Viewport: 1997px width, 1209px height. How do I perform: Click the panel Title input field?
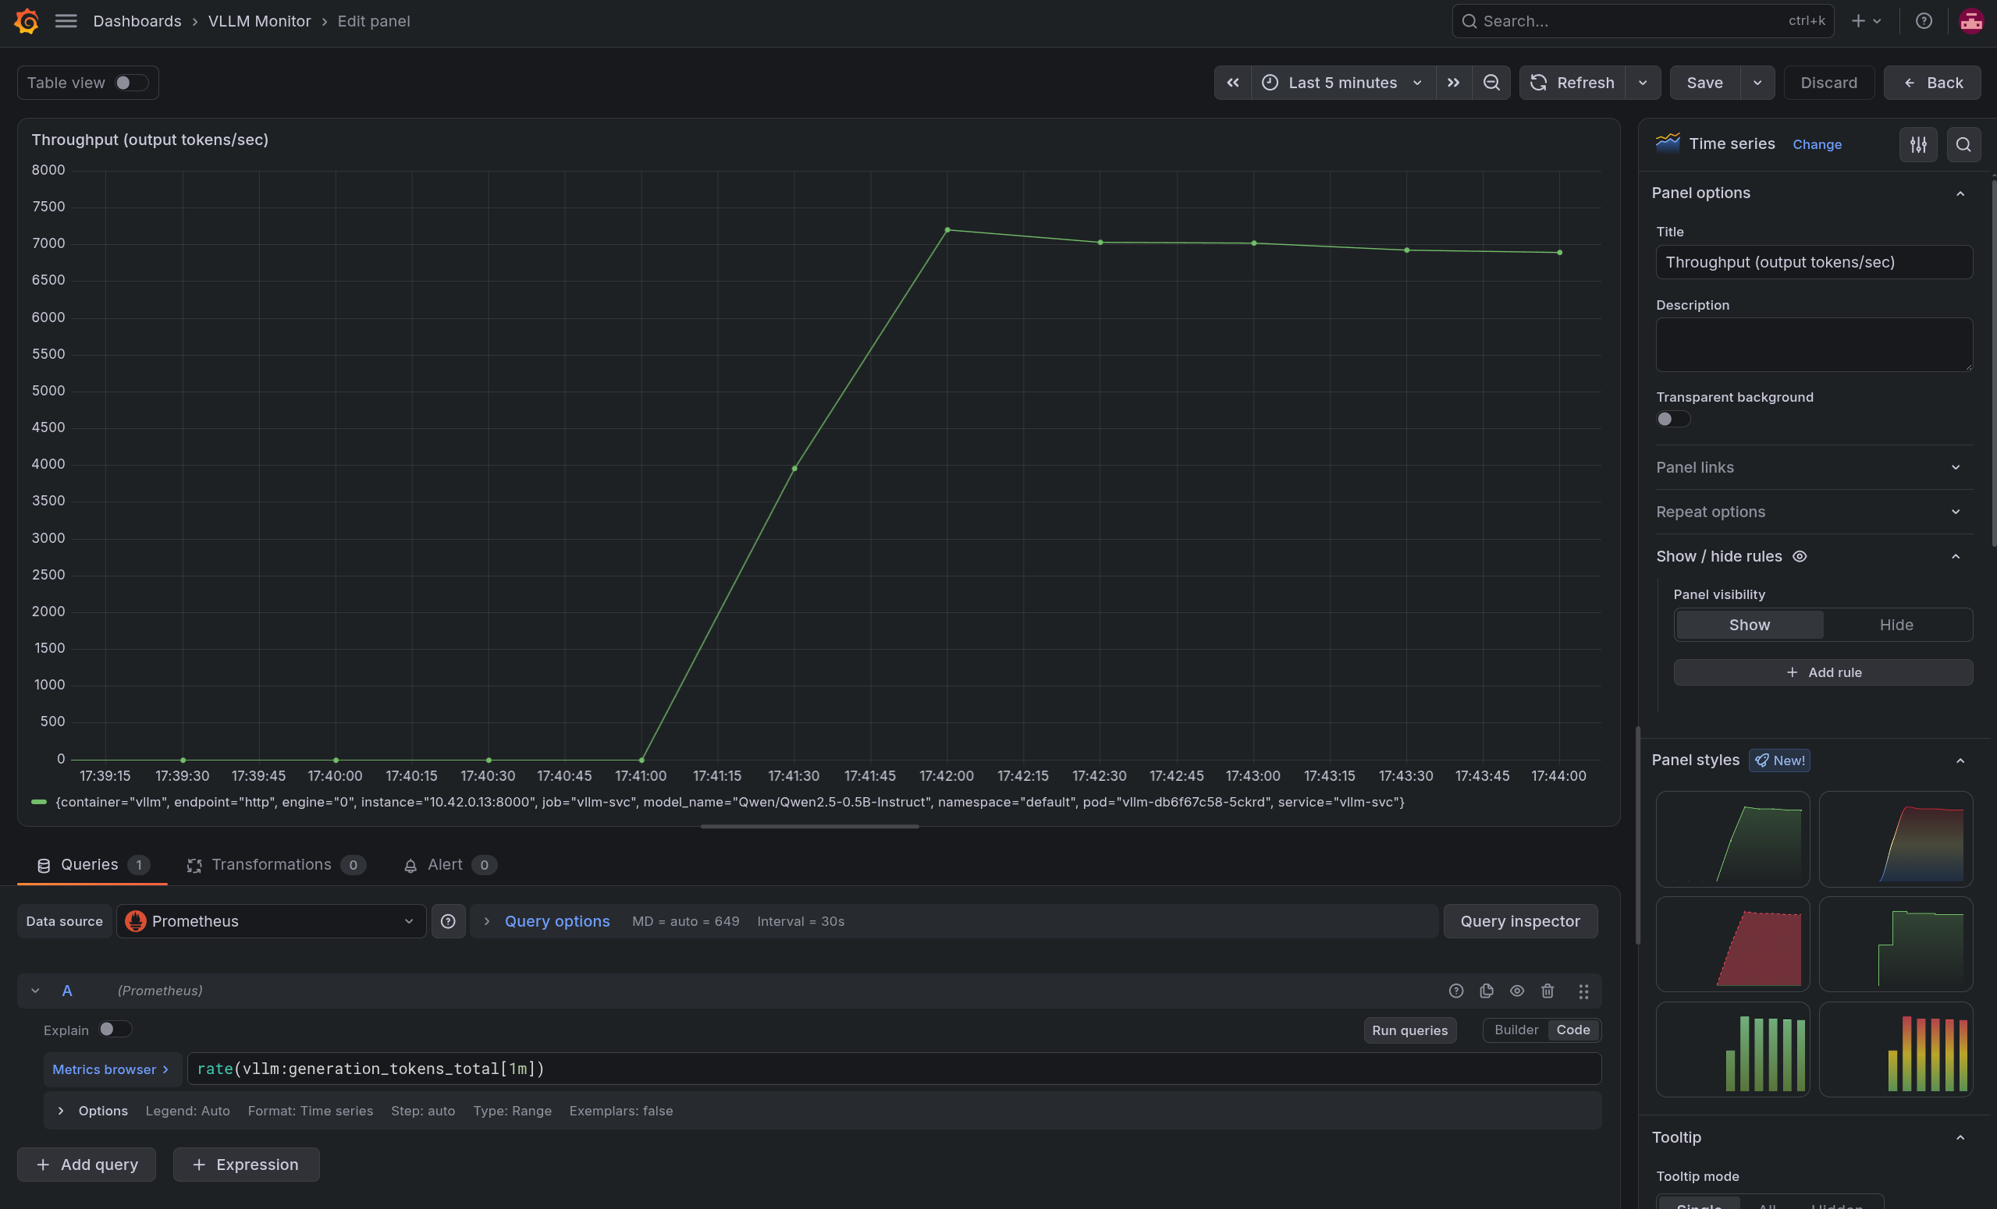(x=1814, y=262)
